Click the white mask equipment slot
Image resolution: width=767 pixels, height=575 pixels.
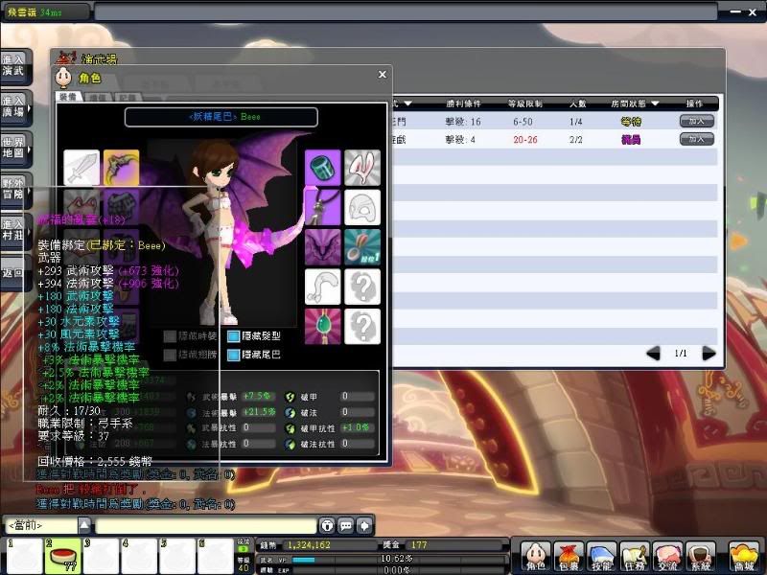(x=362, y=207)
